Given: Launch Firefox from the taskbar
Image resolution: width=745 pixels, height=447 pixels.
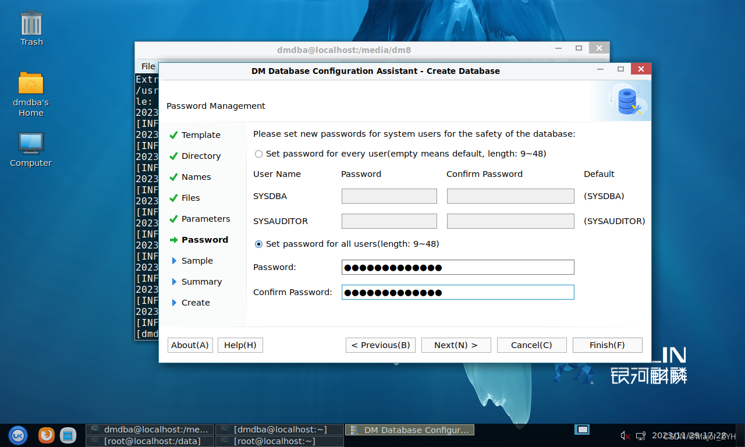Looking at the screenshot, I should tap(47, 435).
